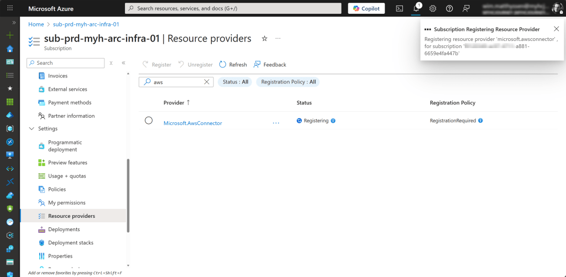The image size is (566, 277).
Task: Click the Refresh button in toolbar
Action: pos(233,65)
